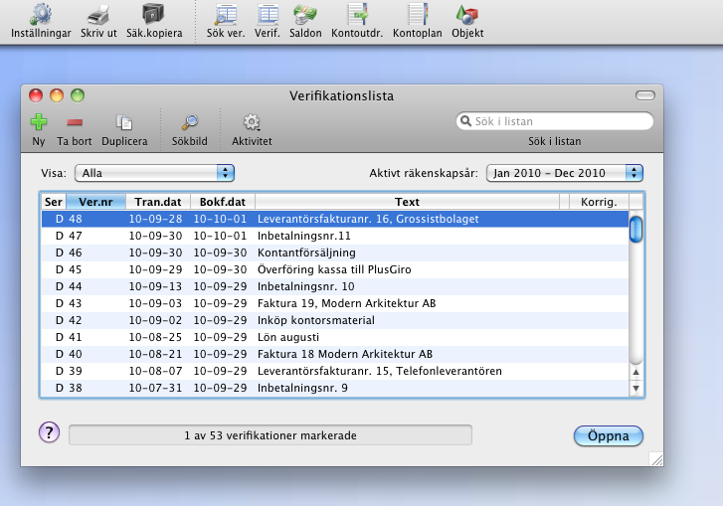This screenshot has width=723, height=506.
Task: Click the Sök i listan search field
Action: point(554,121)
